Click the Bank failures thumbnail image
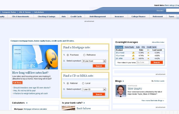This screenshot has height=114, width=179. (x=68, y=108)
